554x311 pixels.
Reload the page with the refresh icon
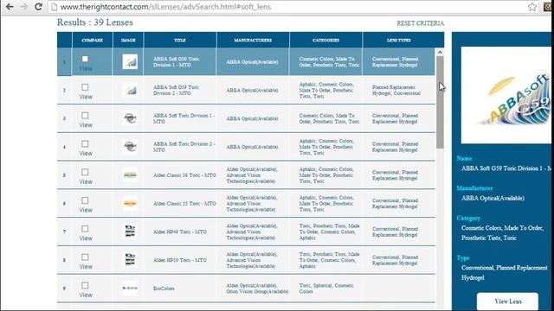(x=38, y=6)
